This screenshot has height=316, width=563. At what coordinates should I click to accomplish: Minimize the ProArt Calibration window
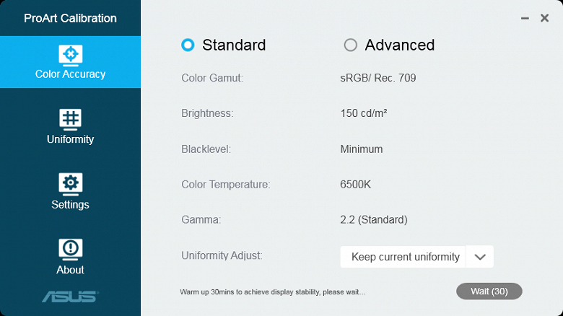point(525,18)
